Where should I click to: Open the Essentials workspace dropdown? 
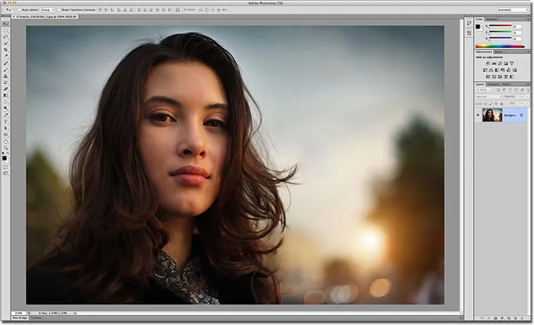click(512, 10)
